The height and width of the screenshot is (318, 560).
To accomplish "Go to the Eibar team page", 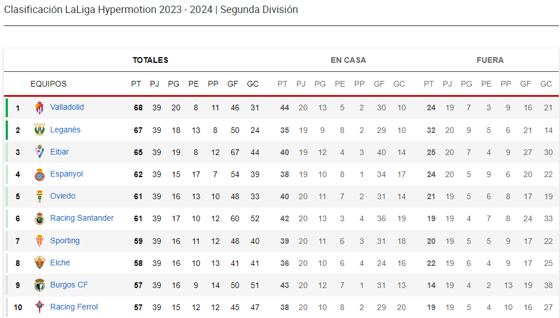I will pos(59,152).
